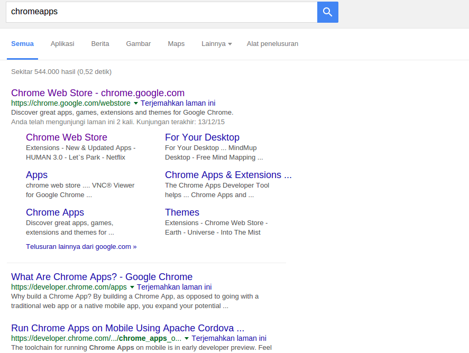
Task: Click the For Your Desktop sitelink
Action: tap(202, 137)
